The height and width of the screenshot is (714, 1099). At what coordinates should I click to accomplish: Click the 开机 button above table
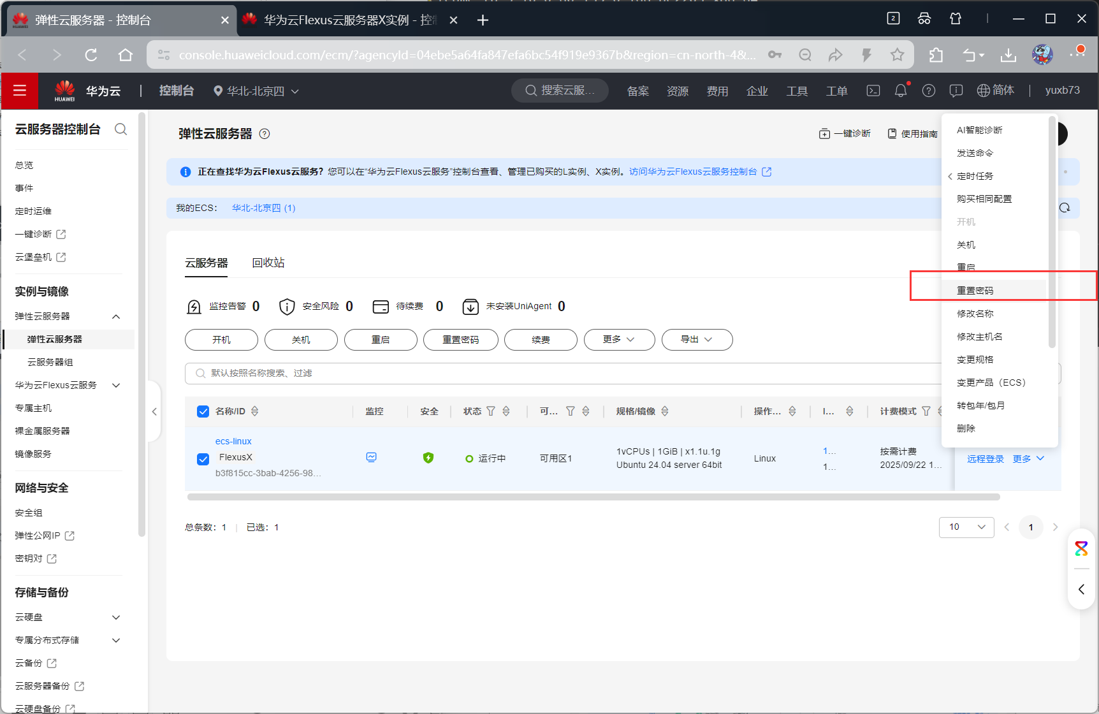pos(221,340)
